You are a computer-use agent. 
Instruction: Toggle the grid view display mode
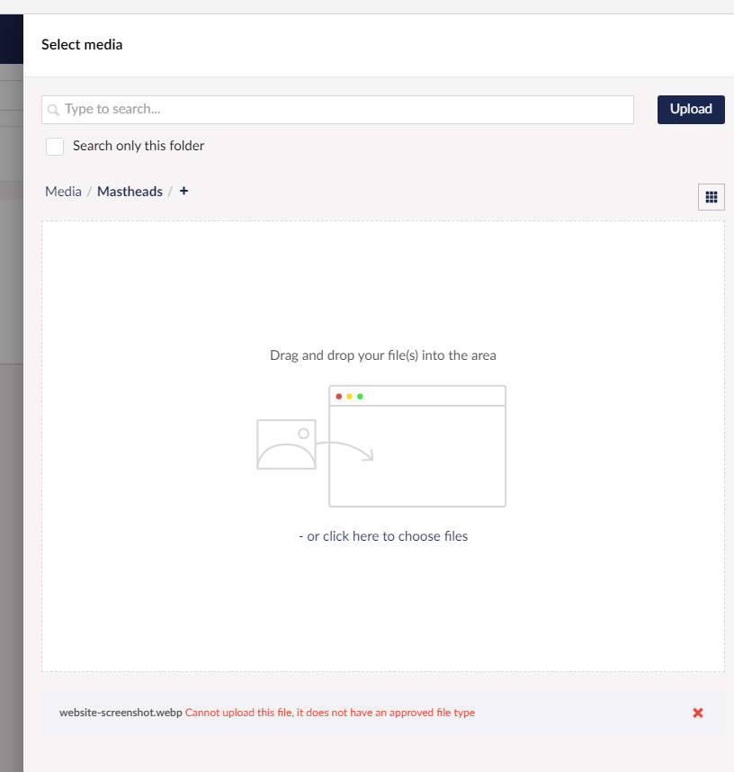[x=711, y=196]
